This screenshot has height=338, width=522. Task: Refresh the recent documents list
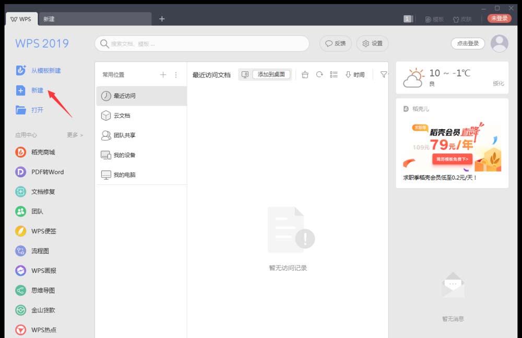[x=319, y=74]
